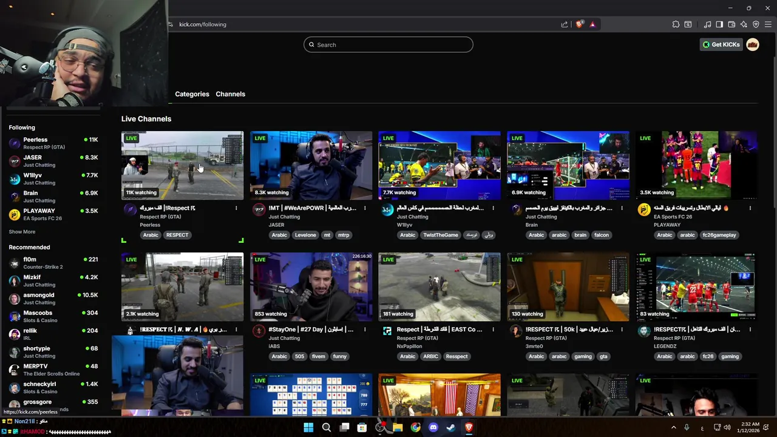Open the 7.7K watching W1llyv stream thumbnail

pos(439,165)
